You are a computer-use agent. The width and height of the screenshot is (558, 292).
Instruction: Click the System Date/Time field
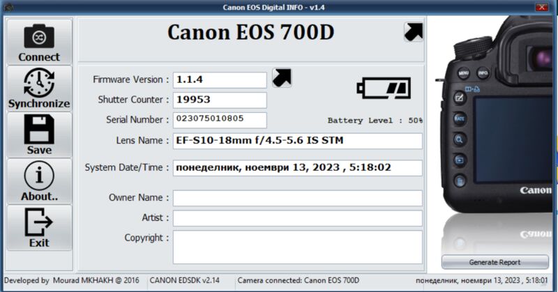pyautogui.click(x=297, y=168)
